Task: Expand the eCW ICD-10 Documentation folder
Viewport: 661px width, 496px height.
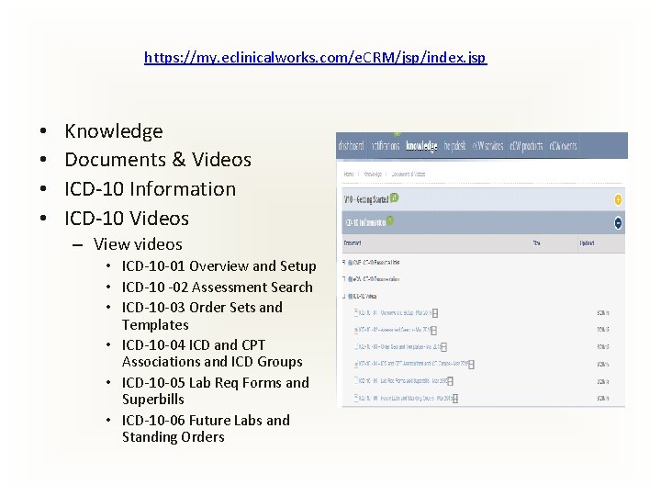Action: pos(344,279)
